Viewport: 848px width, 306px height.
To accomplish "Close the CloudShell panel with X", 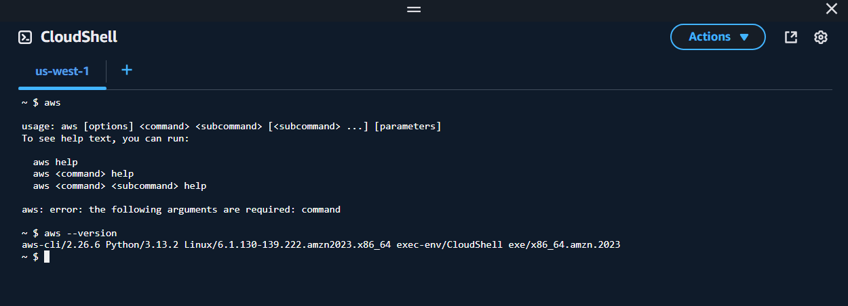I will (x=832, y=9).
